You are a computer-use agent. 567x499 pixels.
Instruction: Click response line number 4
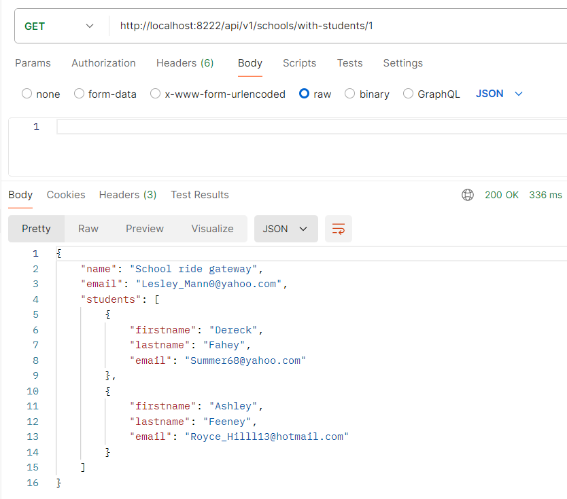tap(35, 299)
